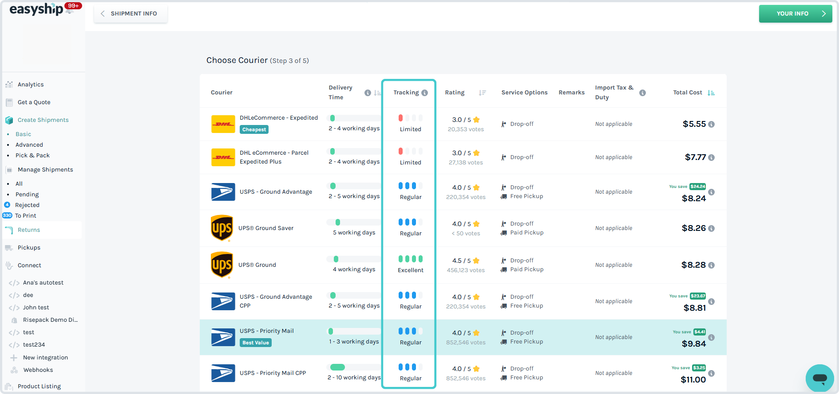
Task: Open Pick & Pack option
Action: point(32,156)
